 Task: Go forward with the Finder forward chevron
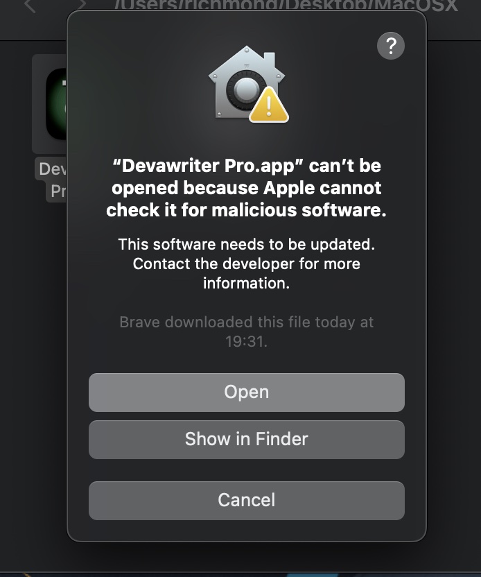[82, 4]
